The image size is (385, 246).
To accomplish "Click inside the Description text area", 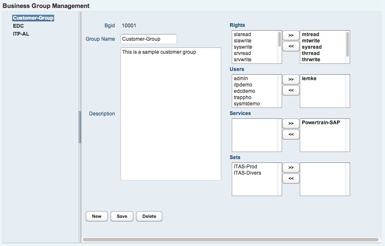I will pos(171,114).
